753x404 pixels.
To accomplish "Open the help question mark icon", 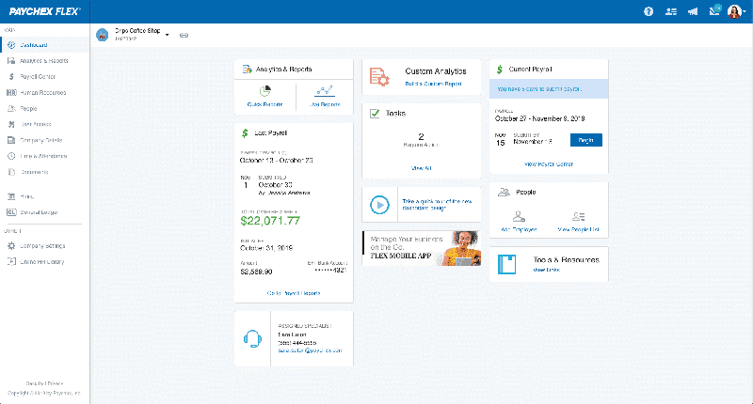I will click(649, 12).
